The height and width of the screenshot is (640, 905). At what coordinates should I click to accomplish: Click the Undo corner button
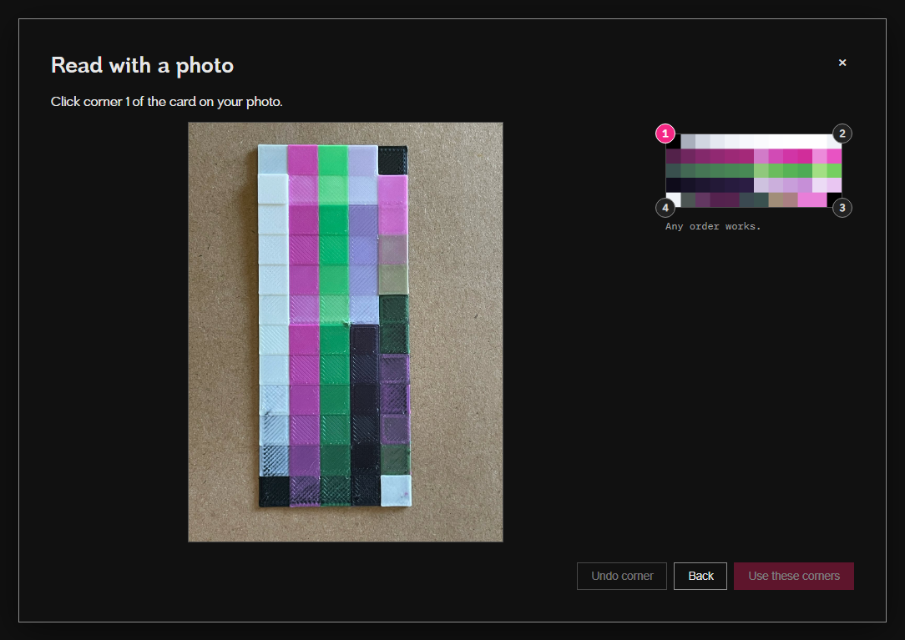pos(622,576)
